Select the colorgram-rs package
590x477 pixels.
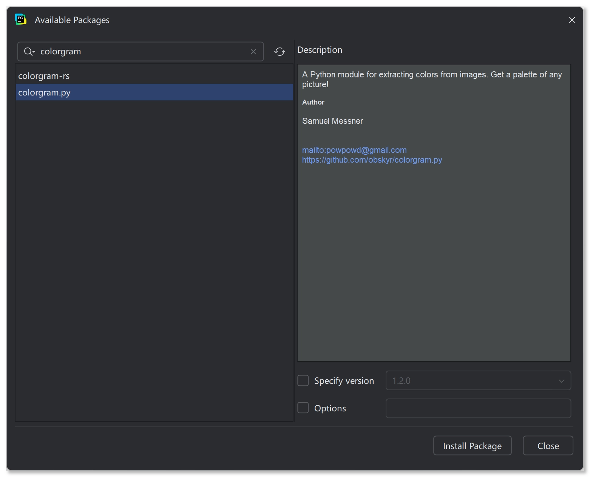click(x=44, y=76)
